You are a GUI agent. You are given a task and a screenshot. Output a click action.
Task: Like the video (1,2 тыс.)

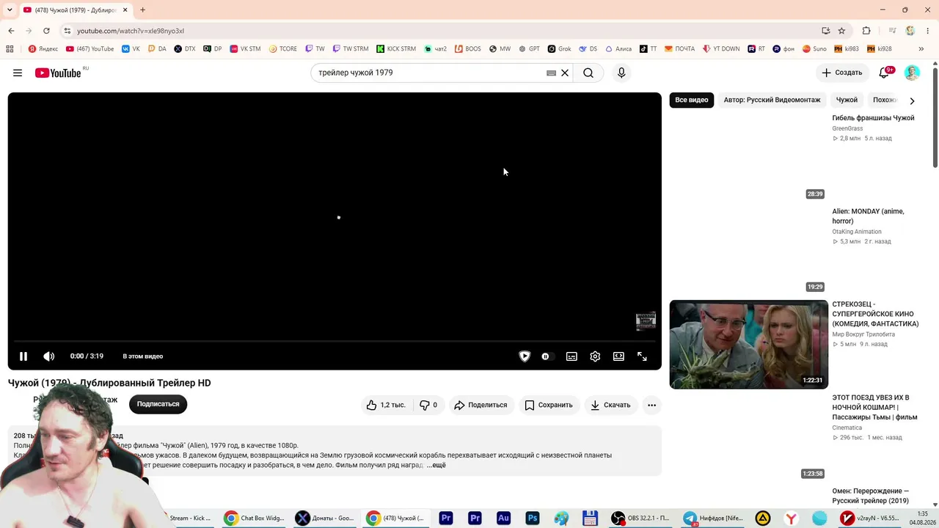click(386, 405)
